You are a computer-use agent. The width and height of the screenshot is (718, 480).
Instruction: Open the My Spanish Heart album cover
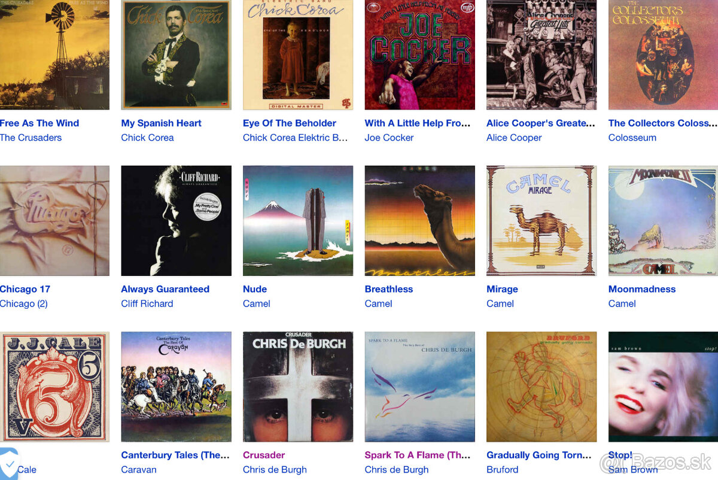[x=176, y=55]
